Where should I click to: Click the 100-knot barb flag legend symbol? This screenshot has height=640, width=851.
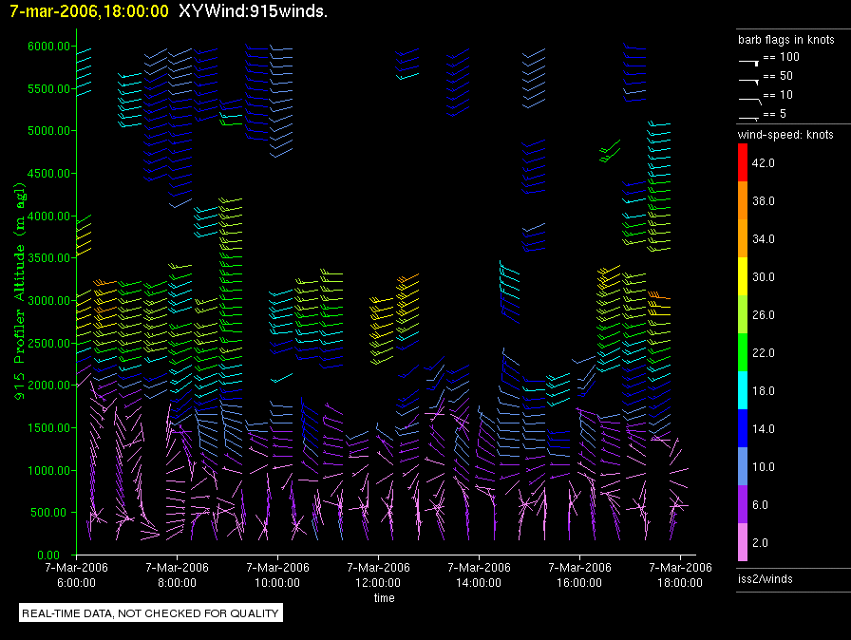(x=749, y=59)
